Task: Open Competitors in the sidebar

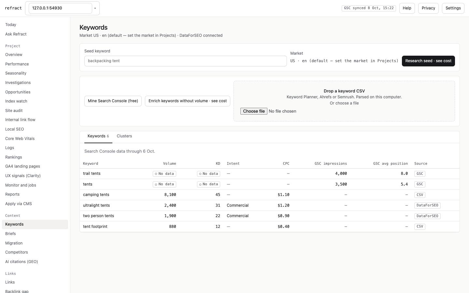Action: click(x=17, y=252)
